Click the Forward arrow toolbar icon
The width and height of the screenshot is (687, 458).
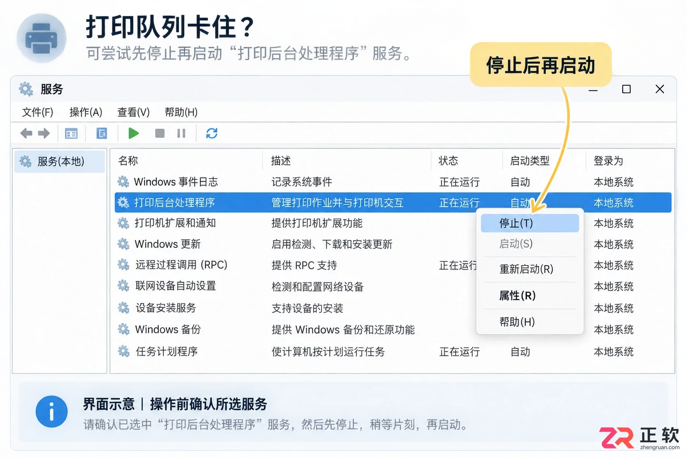[44, 133]
